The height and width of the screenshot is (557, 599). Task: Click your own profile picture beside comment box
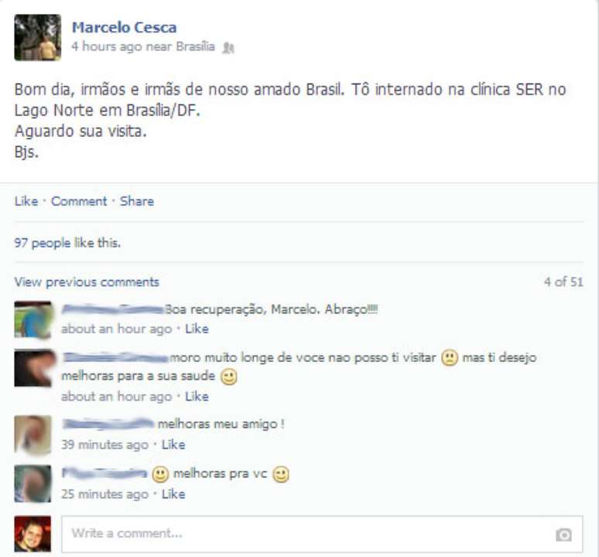point(33,534)
